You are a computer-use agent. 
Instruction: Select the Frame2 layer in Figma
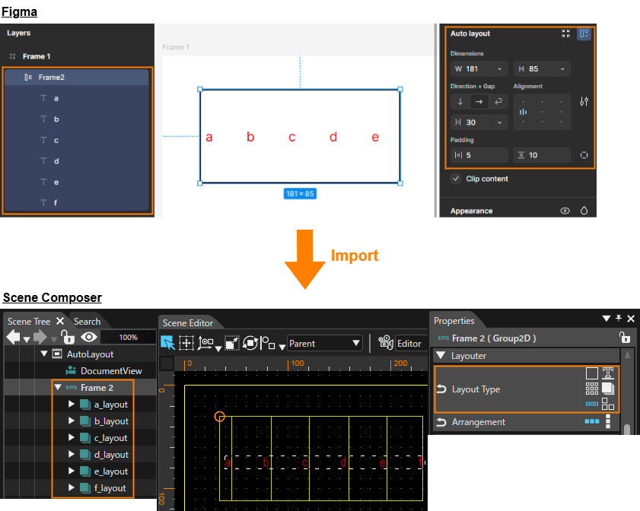tap(77, 77)
